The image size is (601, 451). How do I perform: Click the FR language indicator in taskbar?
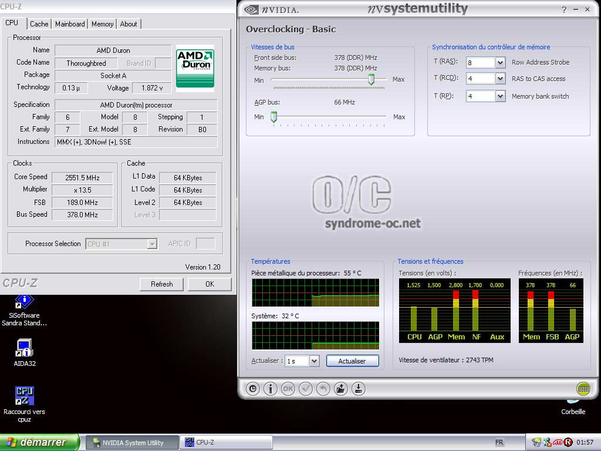click(499, 442)
